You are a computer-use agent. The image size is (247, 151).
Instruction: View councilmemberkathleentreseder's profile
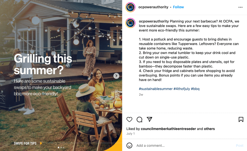[168, 129]
